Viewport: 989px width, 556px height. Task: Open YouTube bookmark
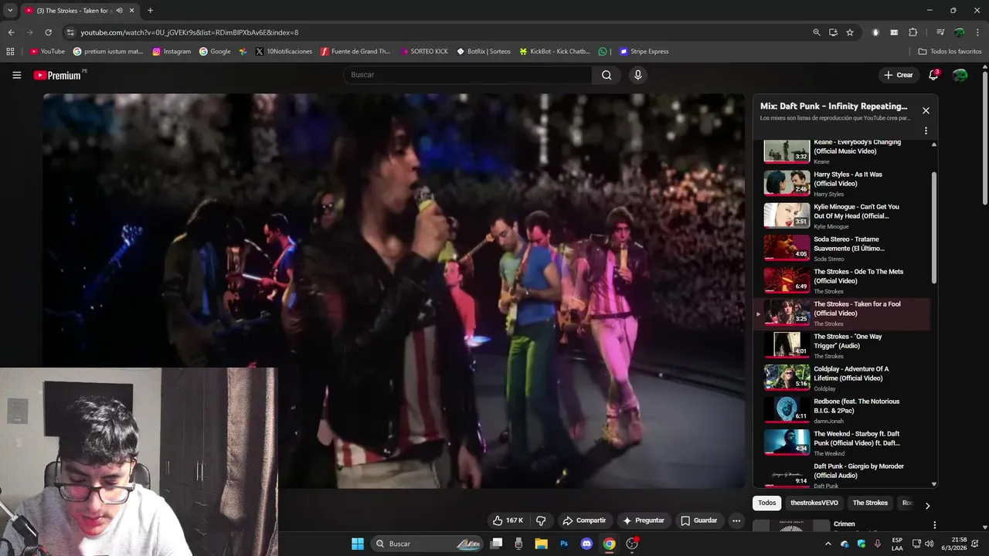pos(47,52)
